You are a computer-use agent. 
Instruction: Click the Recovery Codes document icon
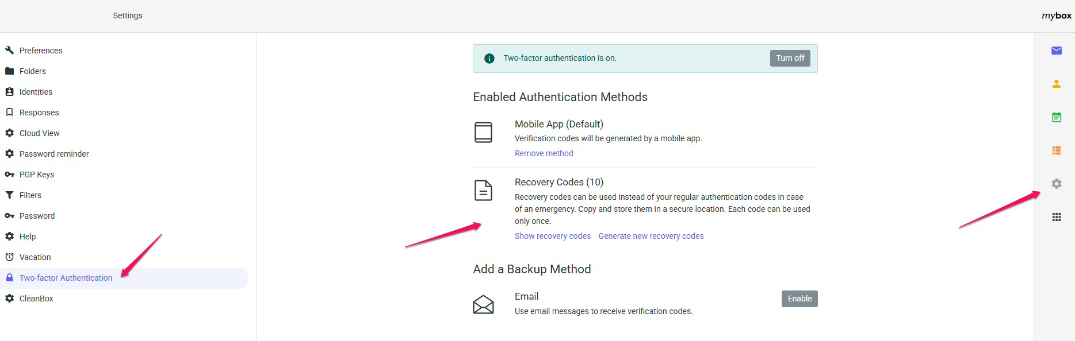(x=483, y=190)
